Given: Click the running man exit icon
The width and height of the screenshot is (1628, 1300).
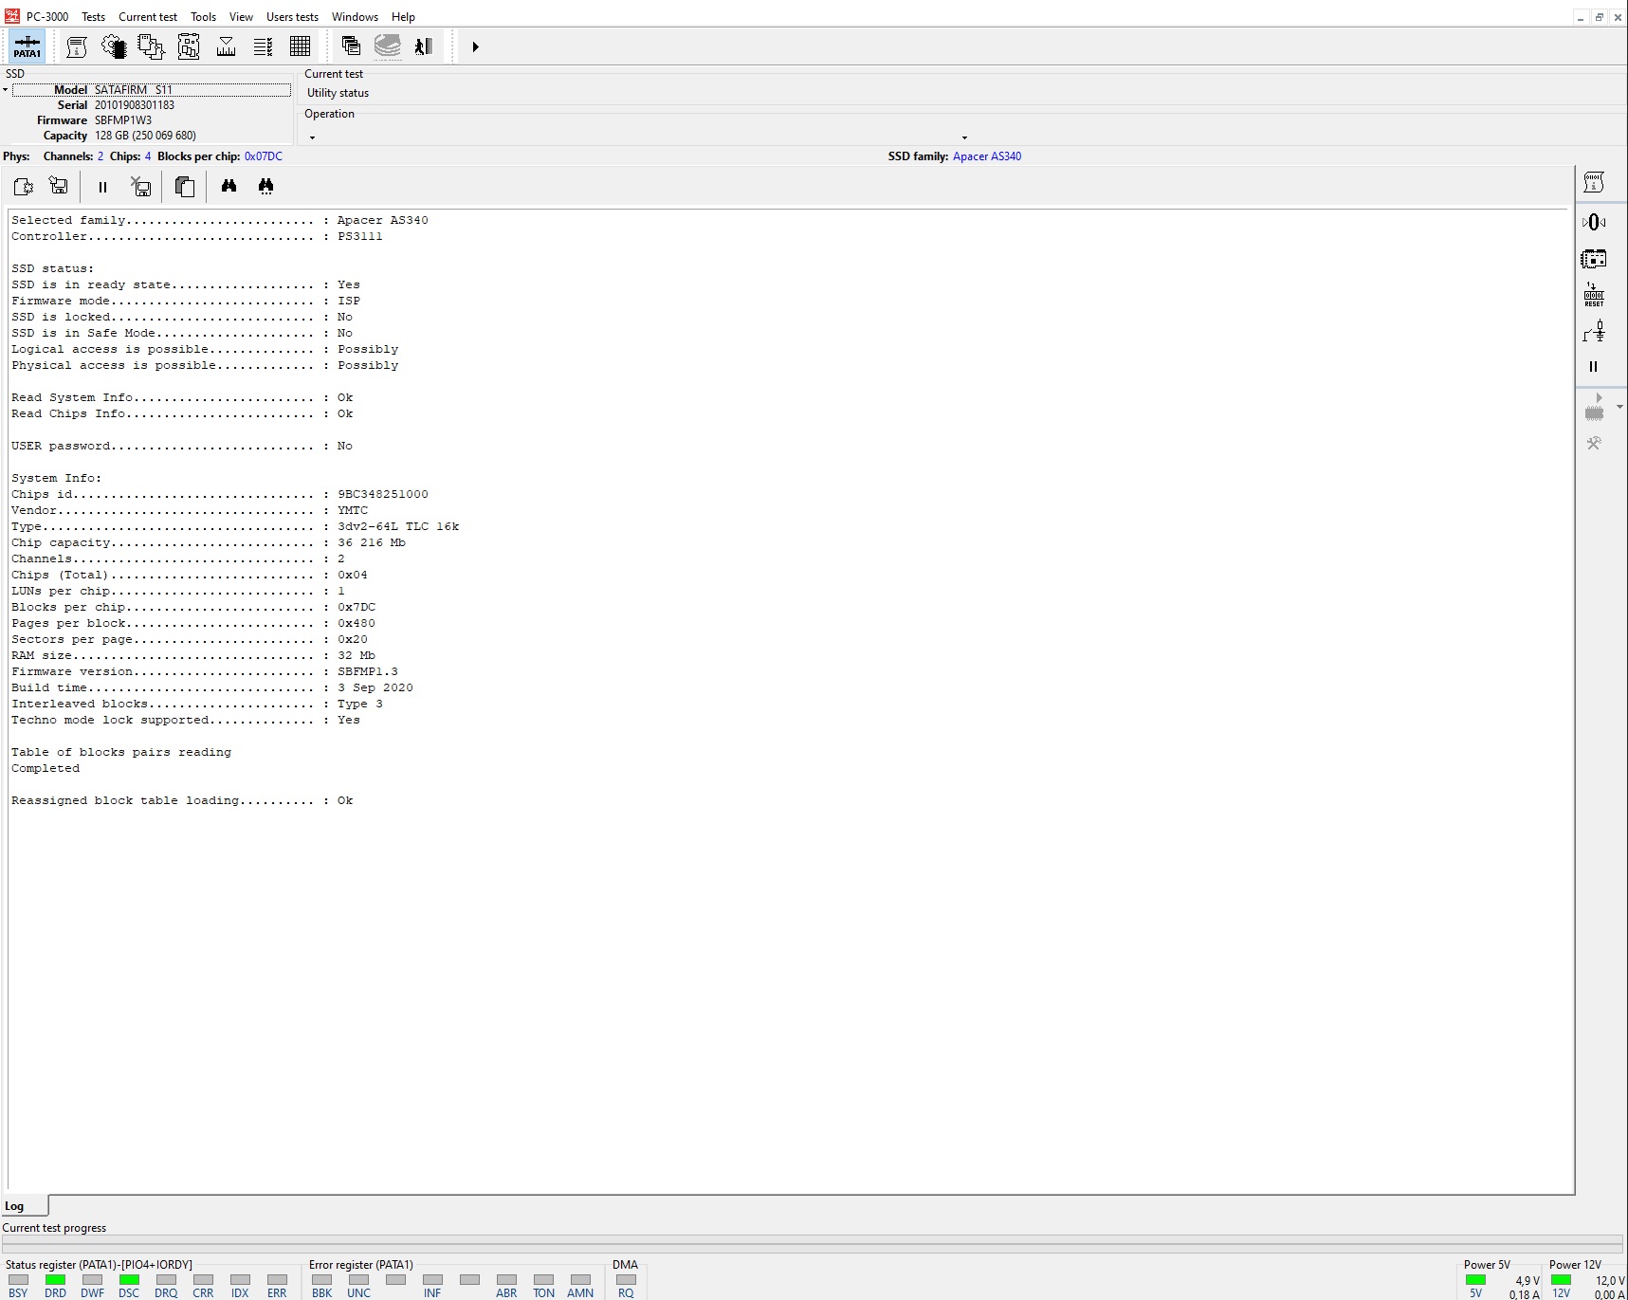Looking at the screenshot, I should pyautogui.click(x=424, y=46).
